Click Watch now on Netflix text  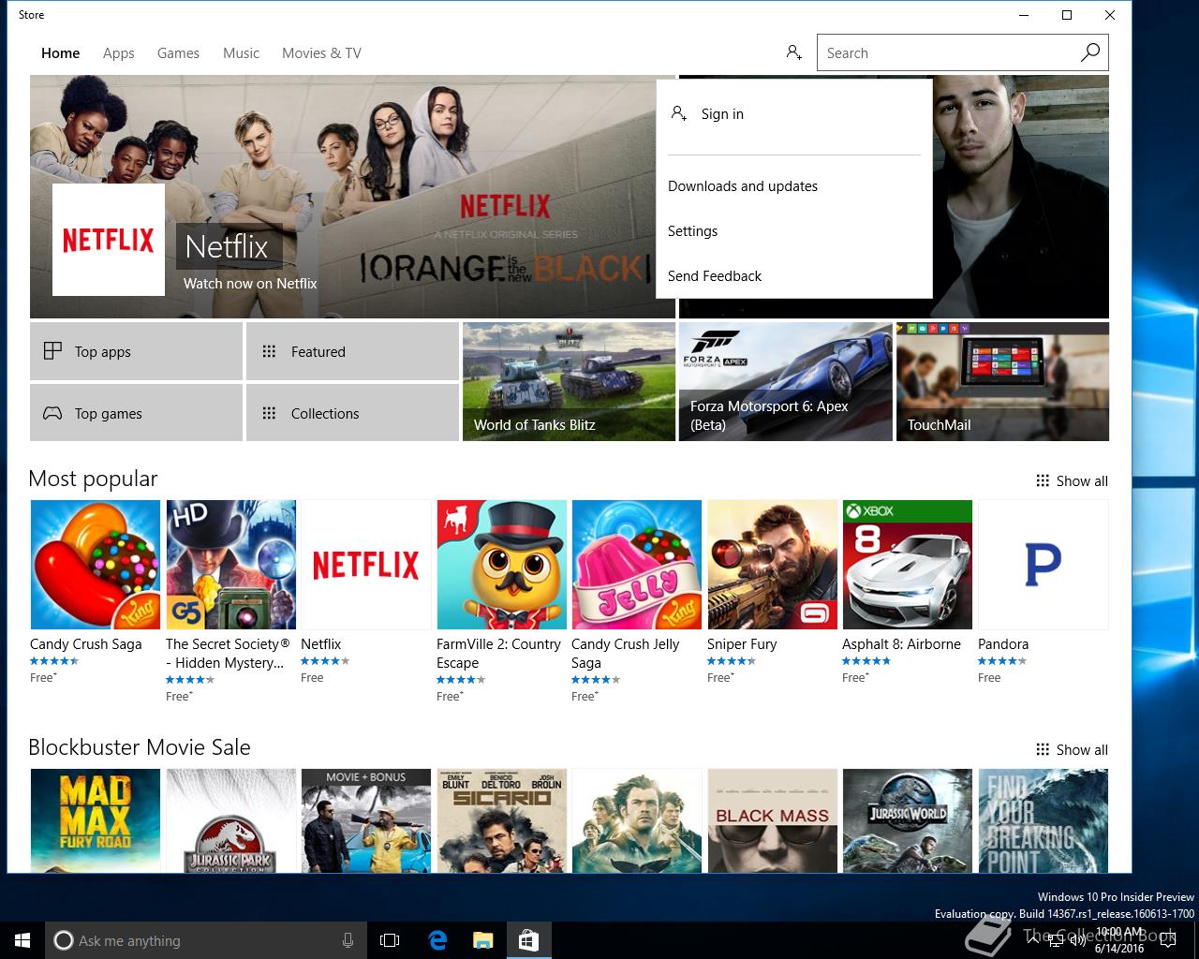coord(250,283)
